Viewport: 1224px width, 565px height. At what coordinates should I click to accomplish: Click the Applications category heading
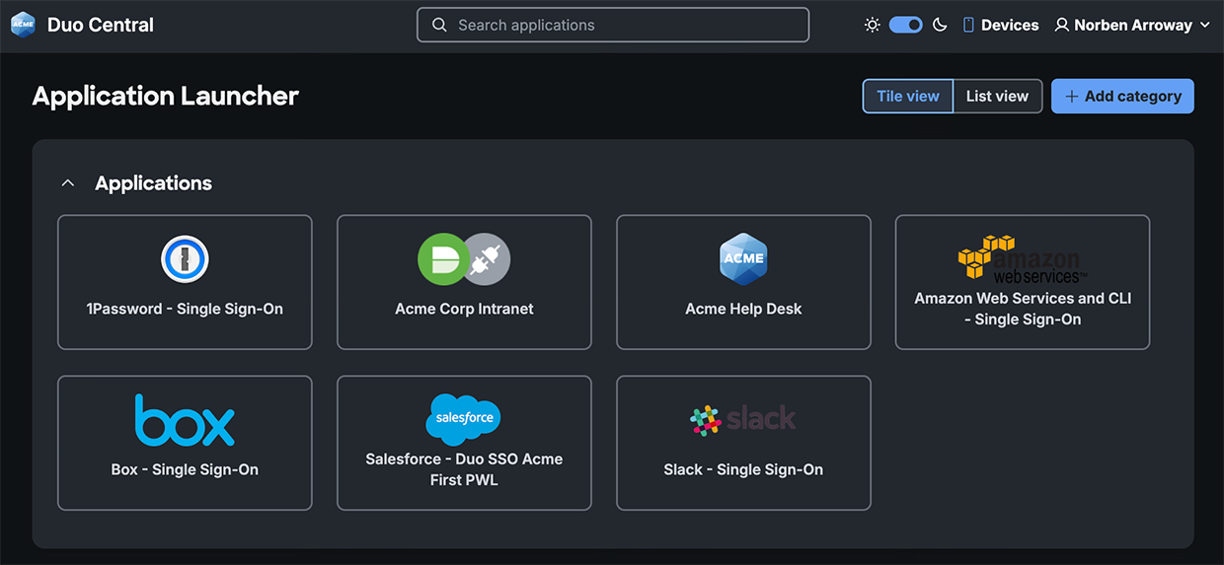[153, 183]
